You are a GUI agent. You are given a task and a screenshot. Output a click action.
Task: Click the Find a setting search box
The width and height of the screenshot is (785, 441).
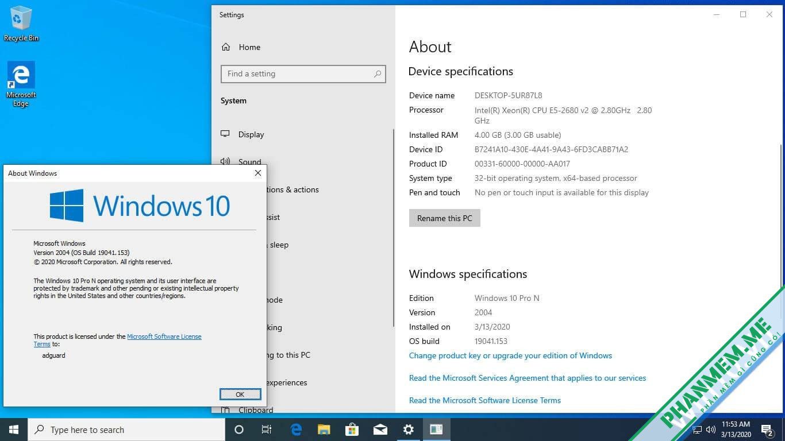(x=303, y=74)
